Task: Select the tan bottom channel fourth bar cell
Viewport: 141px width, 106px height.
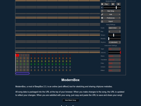Action: tap(28, 70)
